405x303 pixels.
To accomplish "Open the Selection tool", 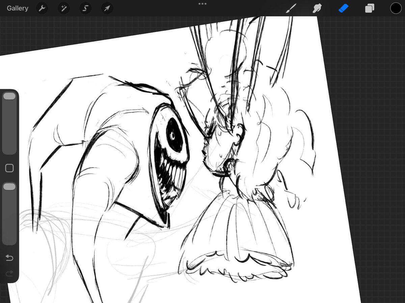I will [85, 8].
